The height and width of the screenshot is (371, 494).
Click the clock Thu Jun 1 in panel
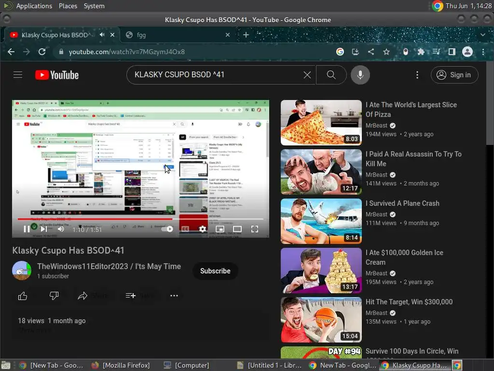tap(468, 6)
